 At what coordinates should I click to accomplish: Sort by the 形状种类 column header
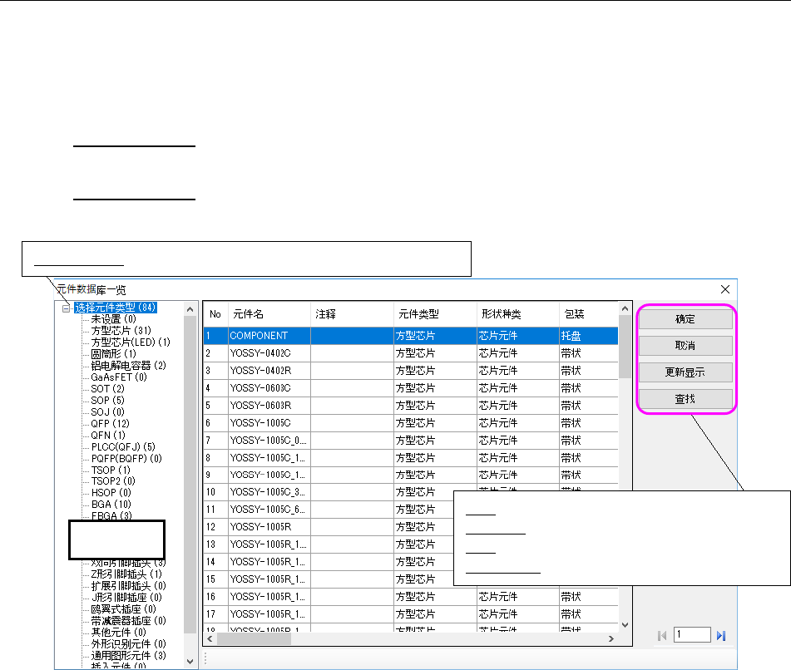[517, 314]
